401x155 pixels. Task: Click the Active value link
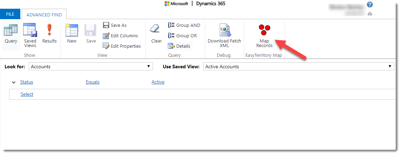pyautogui.click(x=158, y=82)
